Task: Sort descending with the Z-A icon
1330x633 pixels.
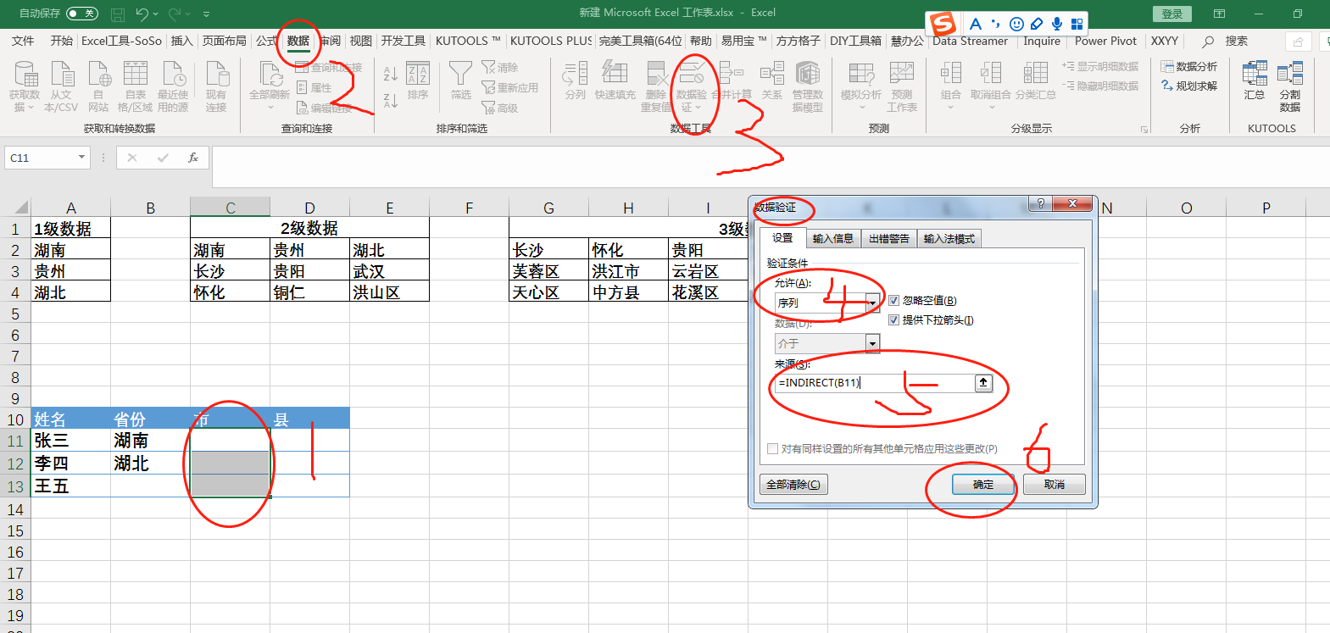Action: [391, 100]
